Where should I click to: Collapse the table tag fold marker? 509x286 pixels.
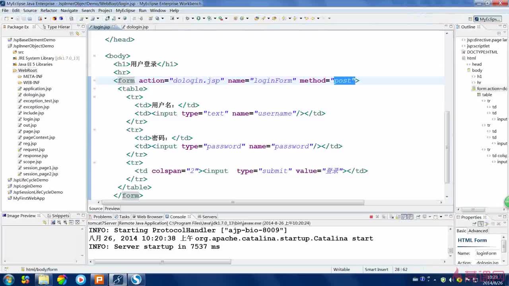click(x=95, y=89)
